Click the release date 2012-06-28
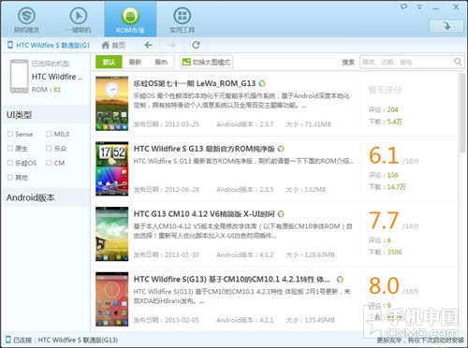Viewport: 468px width, 348px height. click(182, 190)
